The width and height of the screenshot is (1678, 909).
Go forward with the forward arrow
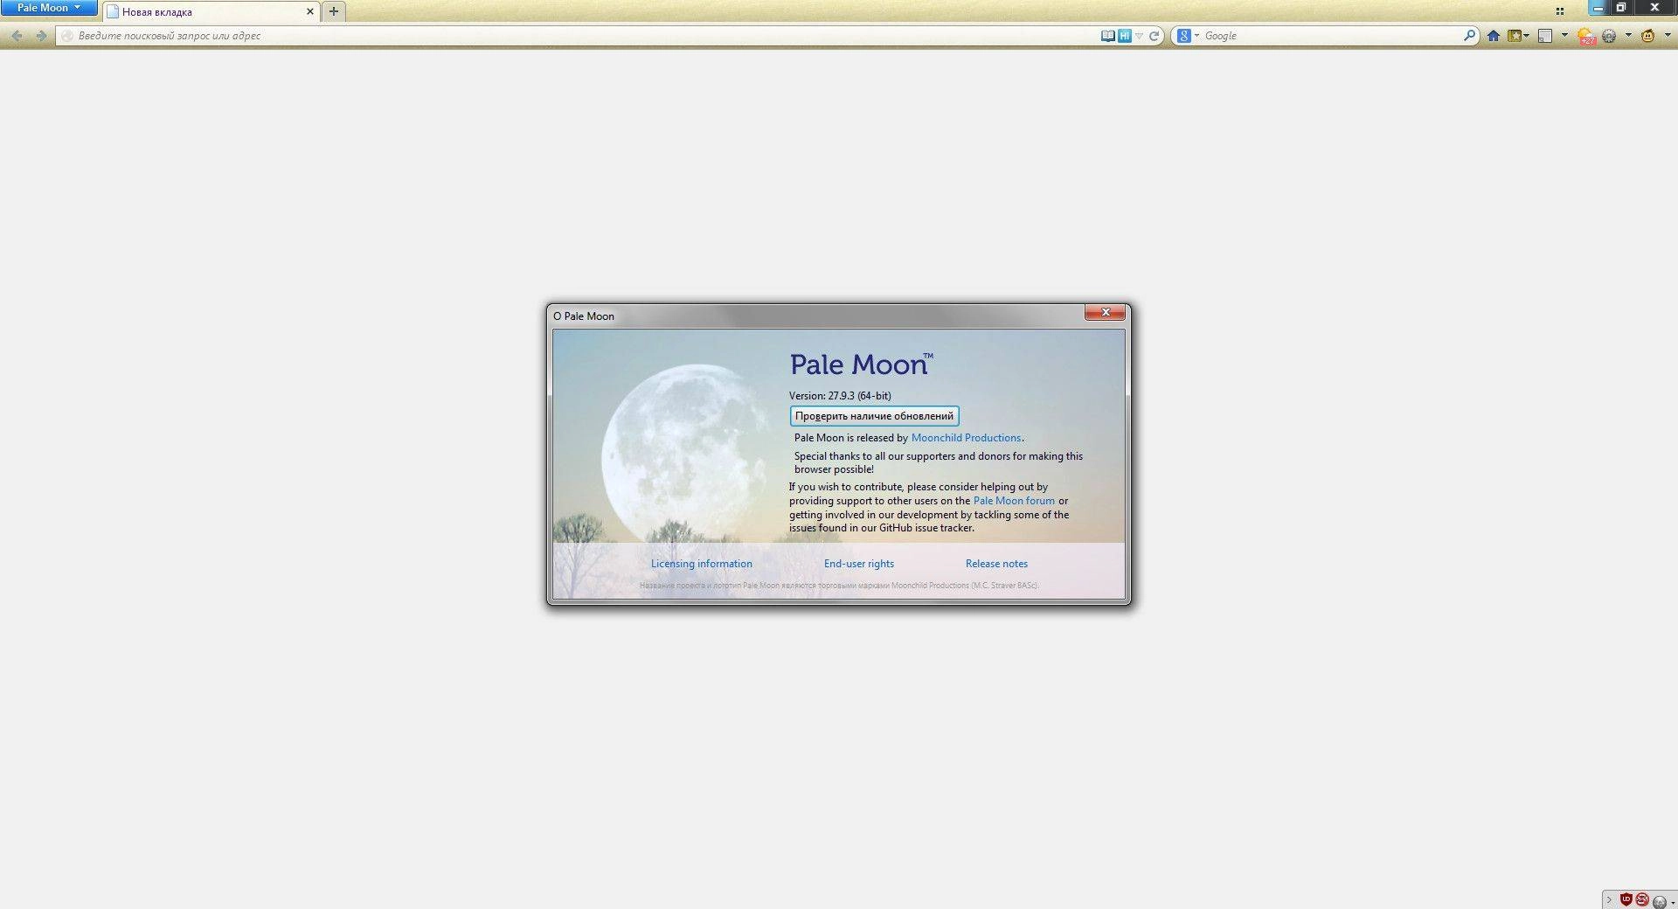coord(40,36)
